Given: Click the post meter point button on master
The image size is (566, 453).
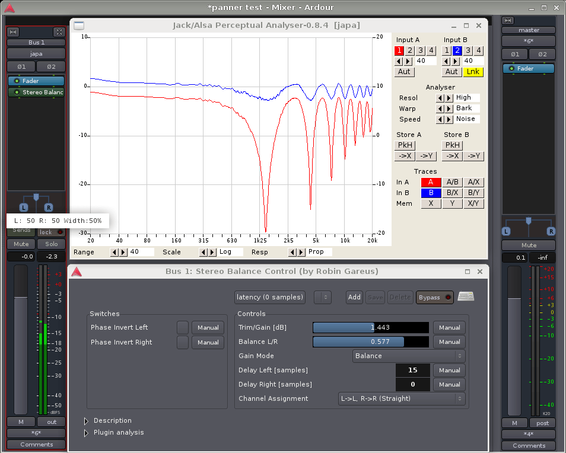Looking at the screenshot, I should pos(542,423).
